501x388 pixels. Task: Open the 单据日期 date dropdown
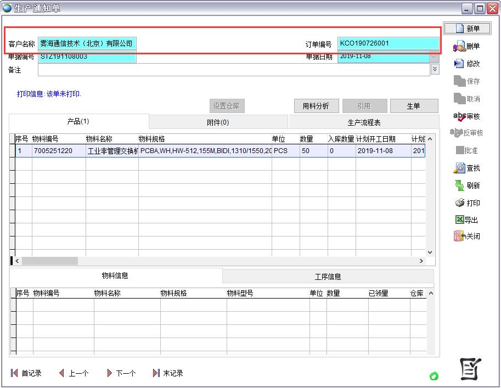434,57
